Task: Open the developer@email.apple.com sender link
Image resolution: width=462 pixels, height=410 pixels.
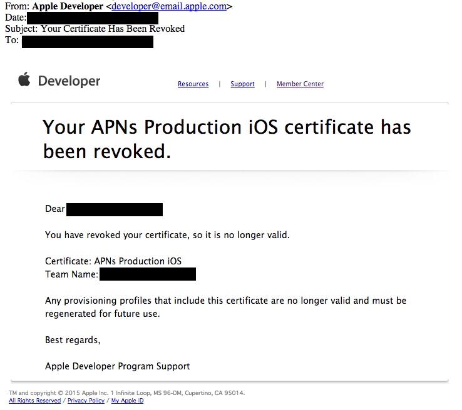Action: [x=169, y=7]
